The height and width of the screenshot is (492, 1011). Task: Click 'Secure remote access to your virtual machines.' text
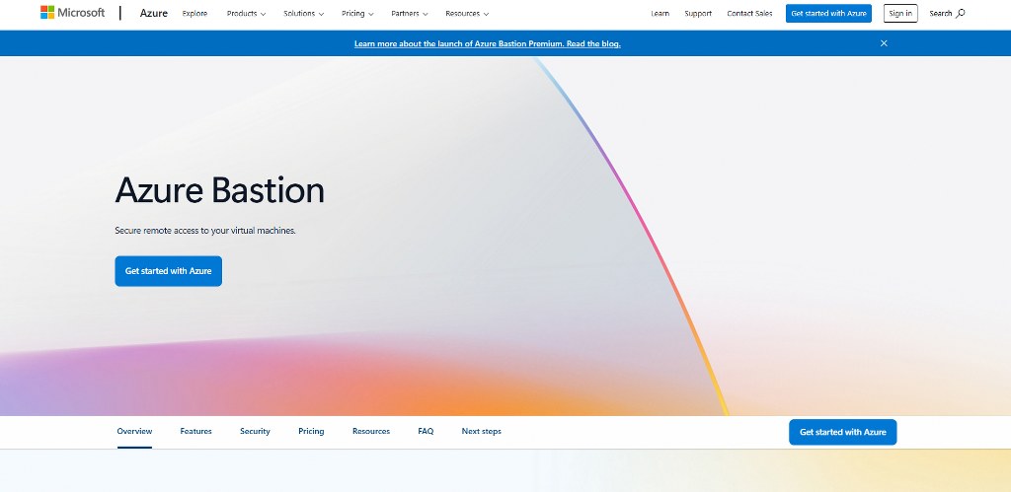[205, 231]
